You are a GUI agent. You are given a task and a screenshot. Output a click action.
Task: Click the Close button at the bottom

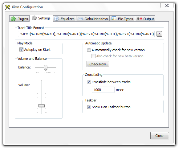[x=160, y=136]
